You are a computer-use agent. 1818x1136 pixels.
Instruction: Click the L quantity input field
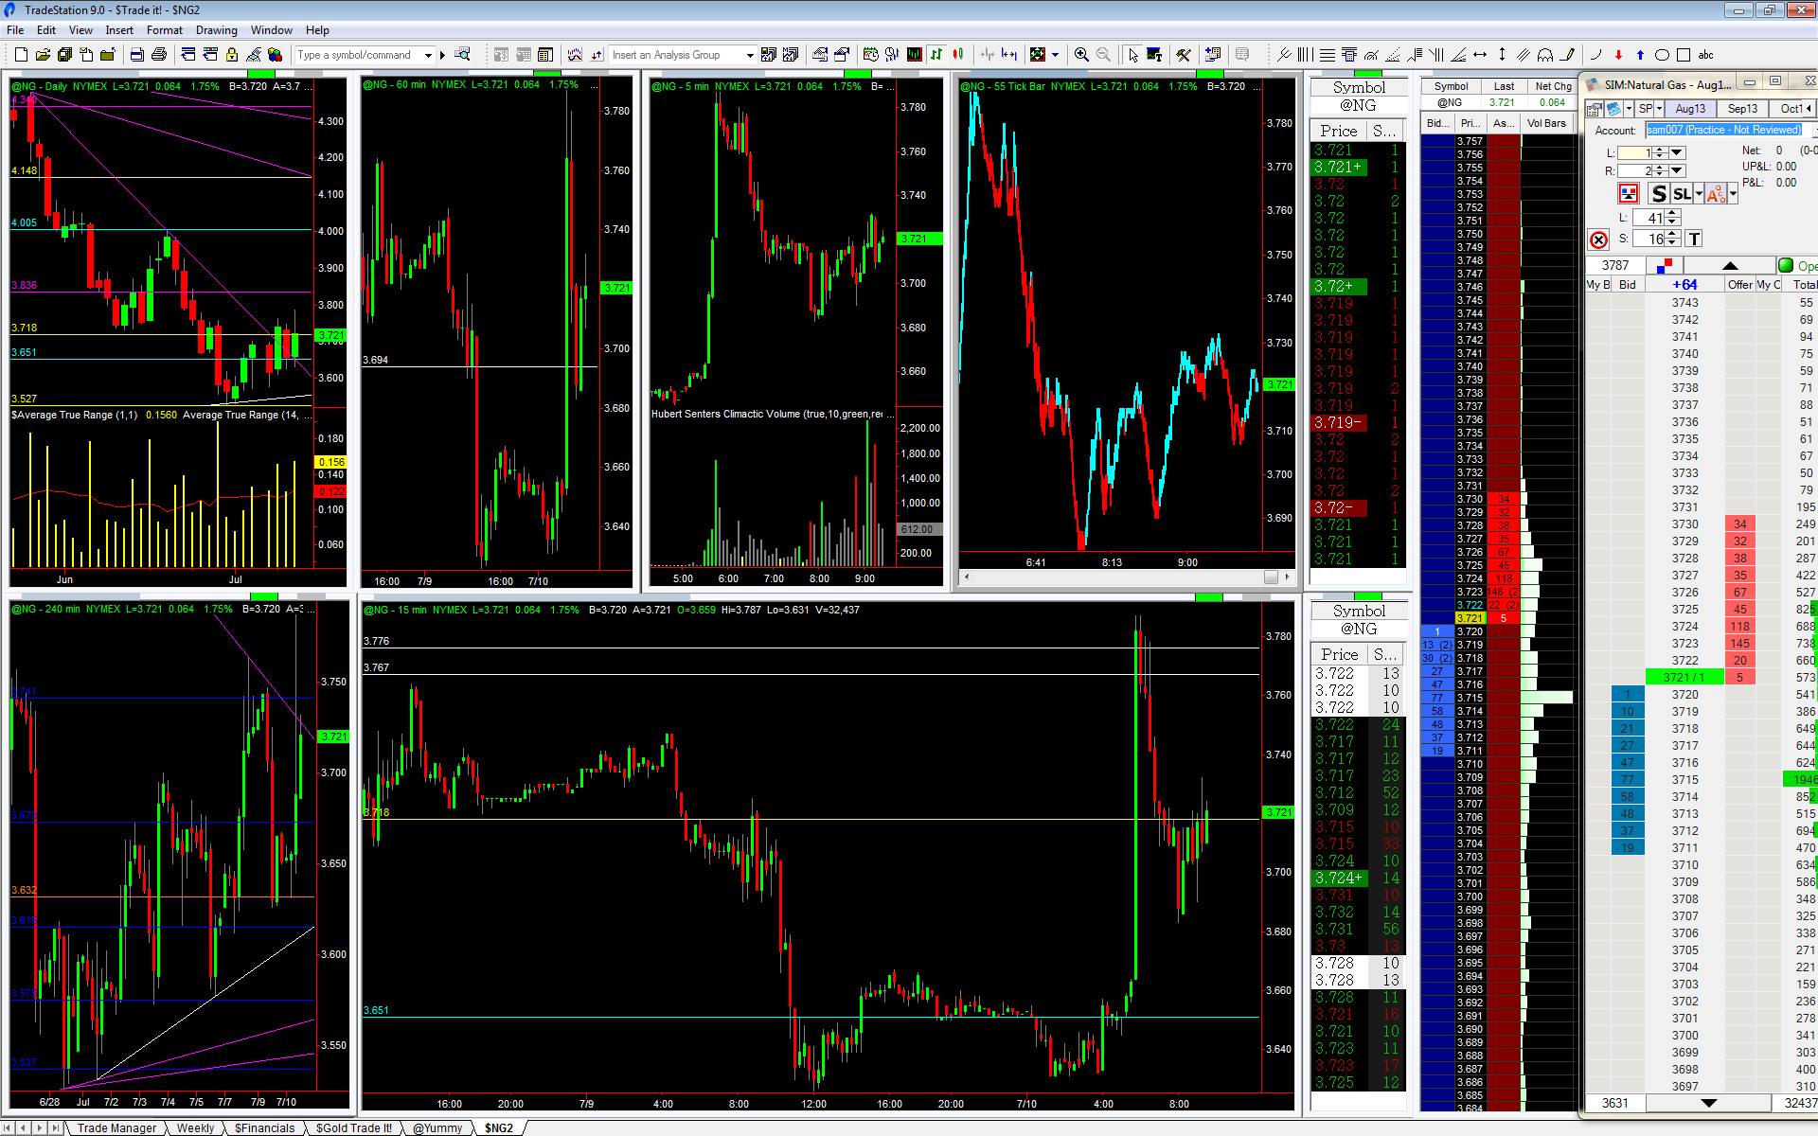point(1634,152)
